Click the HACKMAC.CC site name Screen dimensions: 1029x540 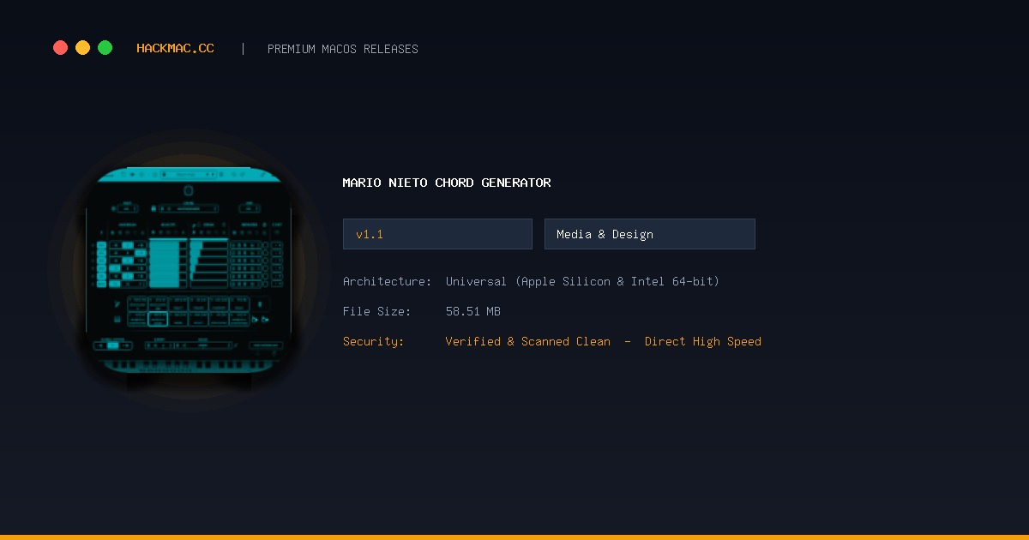[x=175, y=49]
